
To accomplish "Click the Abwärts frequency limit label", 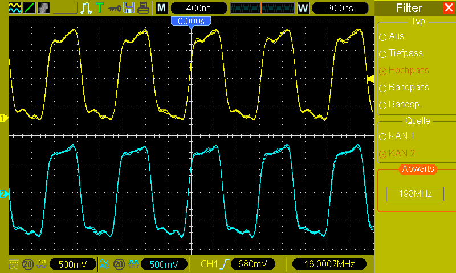I will click(418, 168).
